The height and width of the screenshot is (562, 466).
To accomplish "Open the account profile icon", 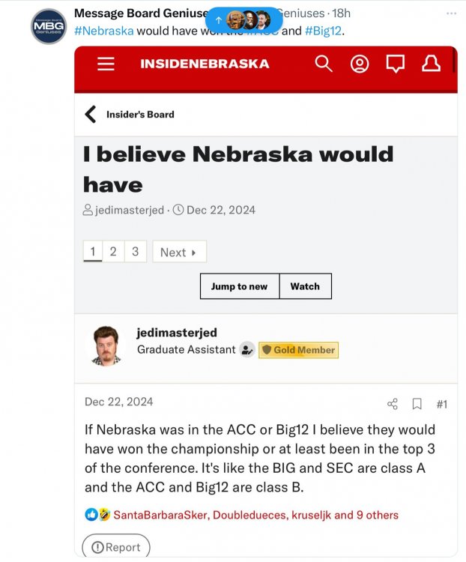I will click(360, 64).
